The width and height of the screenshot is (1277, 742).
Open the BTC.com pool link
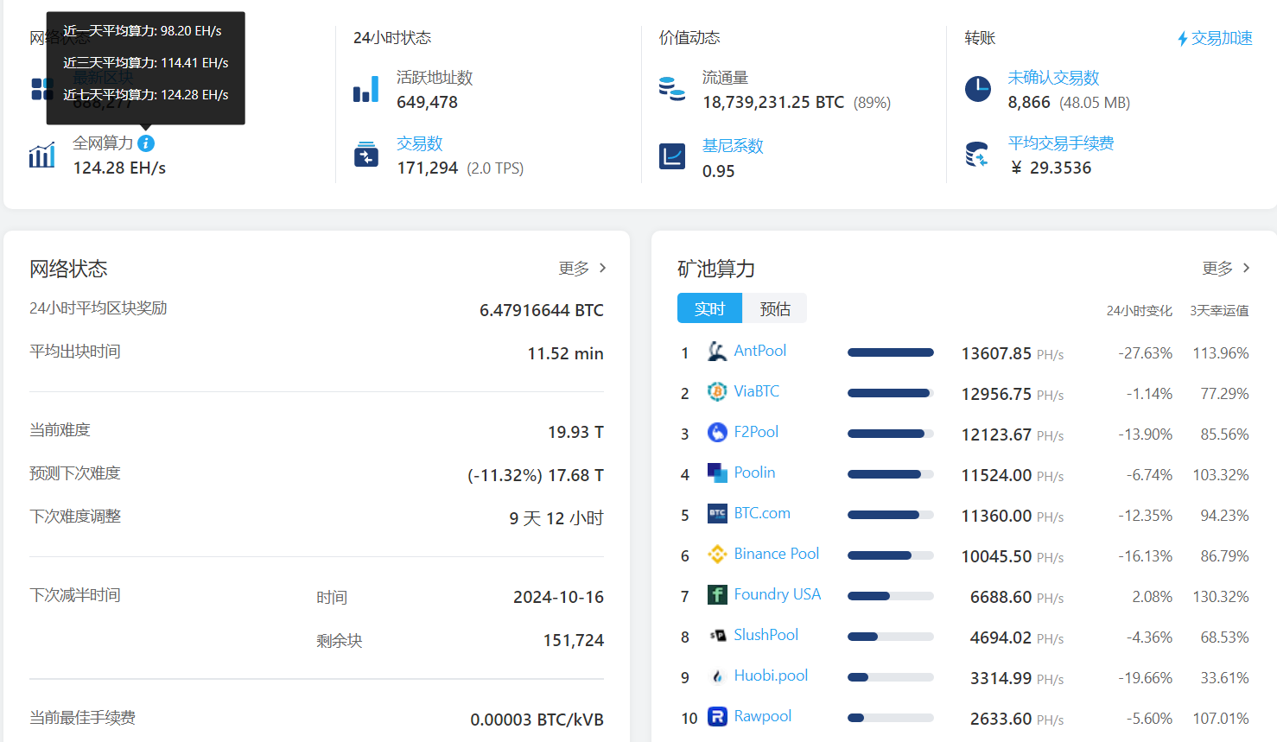(x=762, y=513)
